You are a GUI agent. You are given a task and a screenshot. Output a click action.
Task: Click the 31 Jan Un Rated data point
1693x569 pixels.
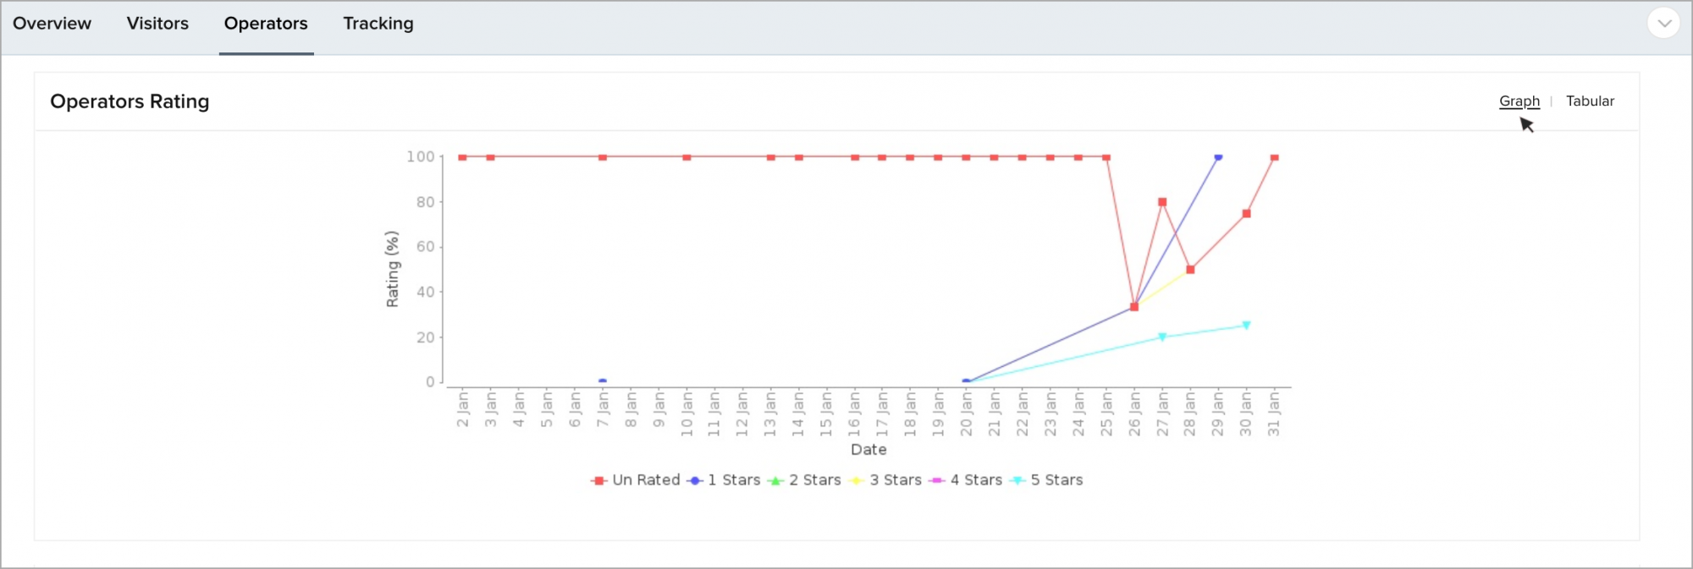[1274, 157]
